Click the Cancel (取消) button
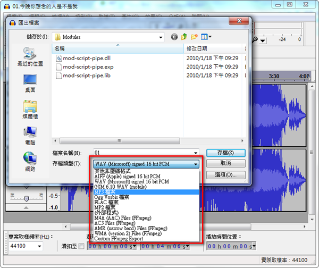 click(226, 163)
